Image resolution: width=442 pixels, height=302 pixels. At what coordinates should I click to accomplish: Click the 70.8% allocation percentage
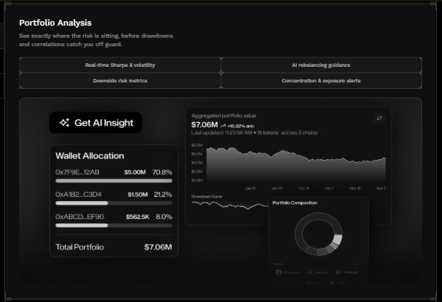click(x=162, y=172)
